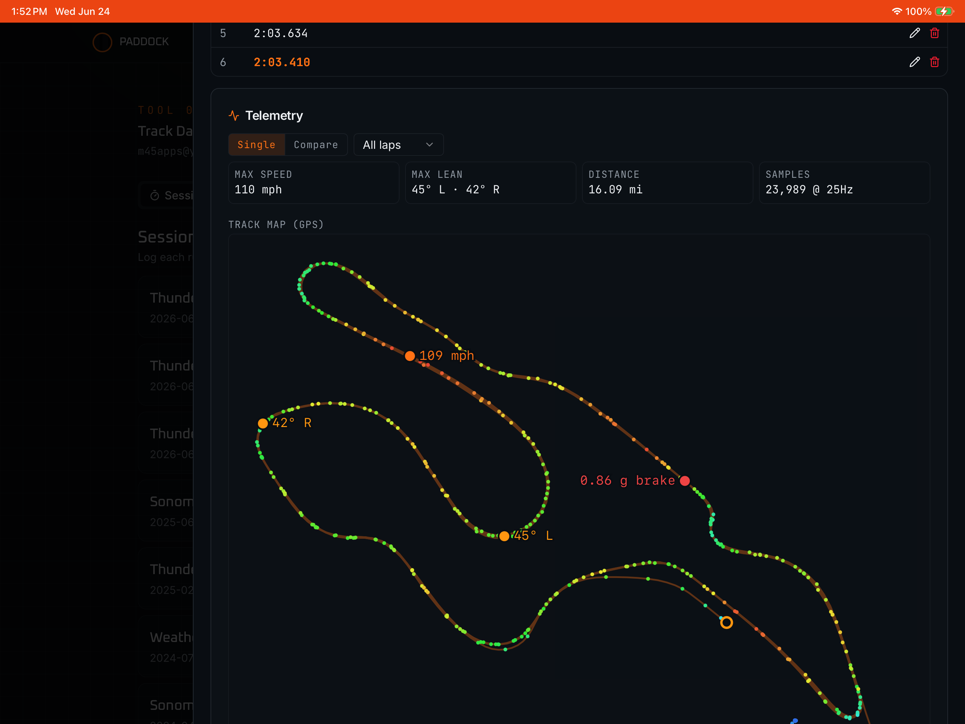Click the Wi-Fi icon in status bar

pyautogui.click(x=896, y=11)
